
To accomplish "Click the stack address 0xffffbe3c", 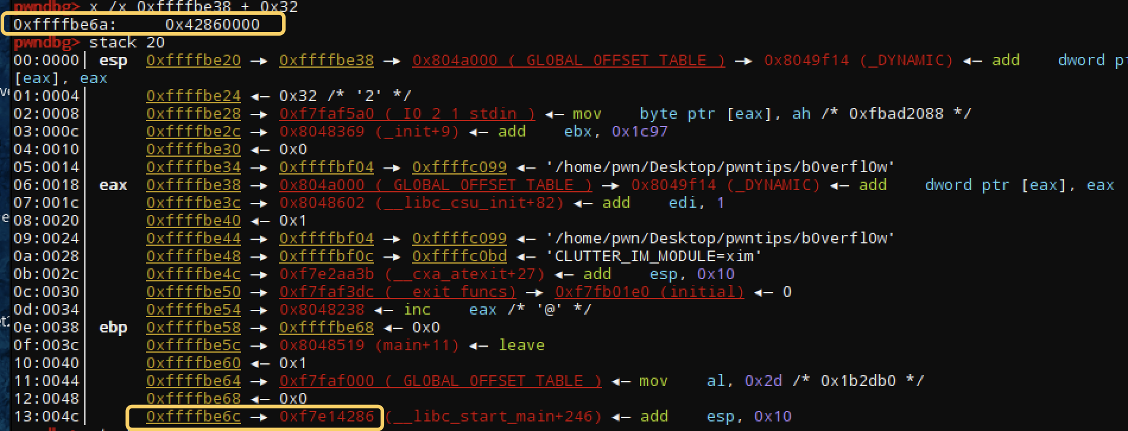I will click(194, 203).
